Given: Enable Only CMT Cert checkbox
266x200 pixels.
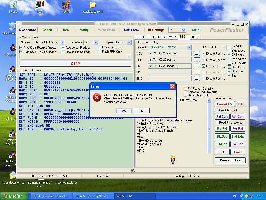Looking at the screenshot, I should [216, 110].
